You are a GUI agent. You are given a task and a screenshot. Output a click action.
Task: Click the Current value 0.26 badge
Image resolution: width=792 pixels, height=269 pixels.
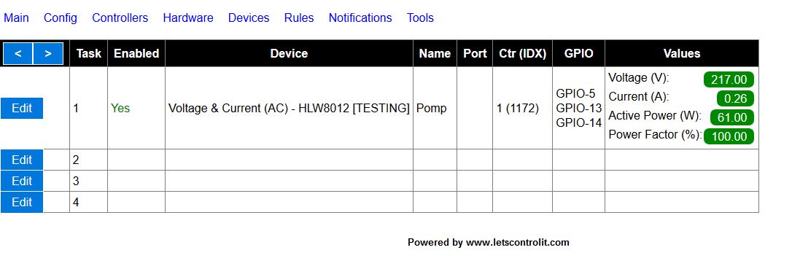[735, 98]
